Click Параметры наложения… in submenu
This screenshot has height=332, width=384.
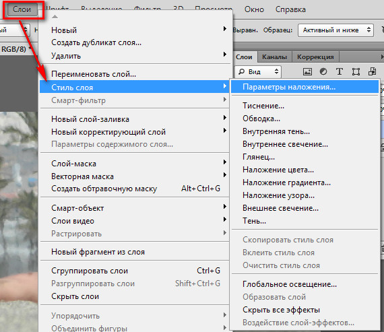pyautogui.click(x=305, y=87)
